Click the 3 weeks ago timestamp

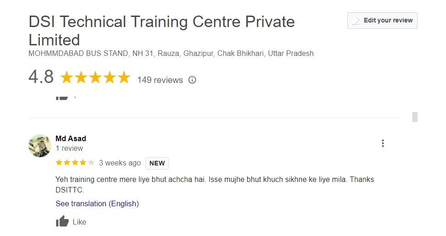120,163
